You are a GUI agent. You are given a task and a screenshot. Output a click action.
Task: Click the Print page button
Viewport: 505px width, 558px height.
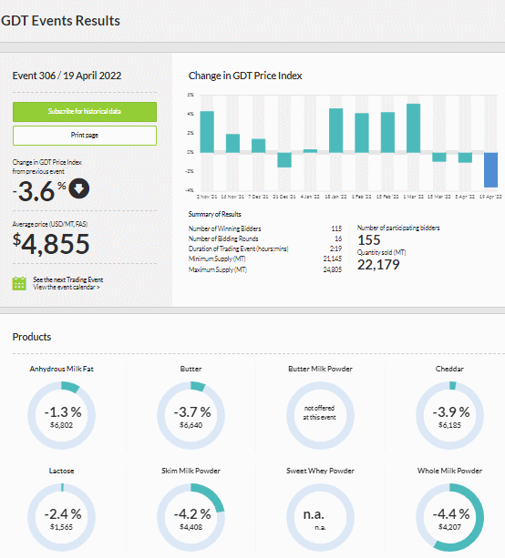[x=85, y=136]
